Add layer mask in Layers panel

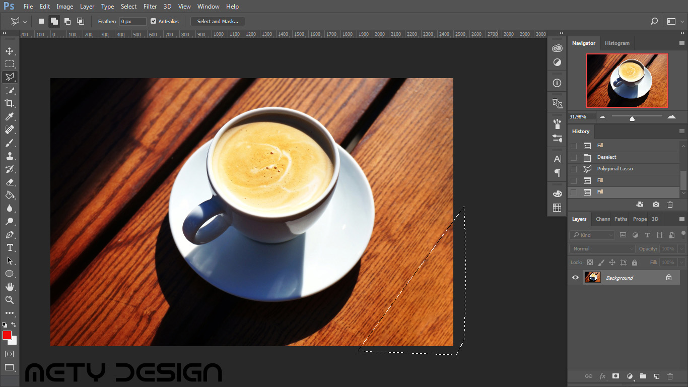point(615,376)
